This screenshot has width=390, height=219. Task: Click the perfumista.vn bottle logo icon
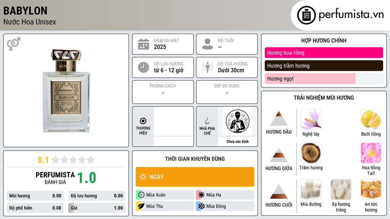pyautogui.click(x=306, y=15)
